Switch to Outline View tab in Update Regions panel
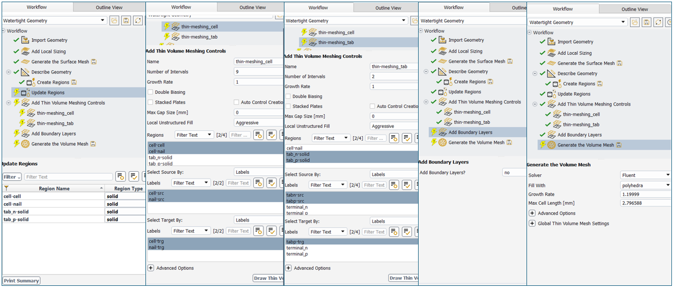673x288 pixels. (109, 8)
